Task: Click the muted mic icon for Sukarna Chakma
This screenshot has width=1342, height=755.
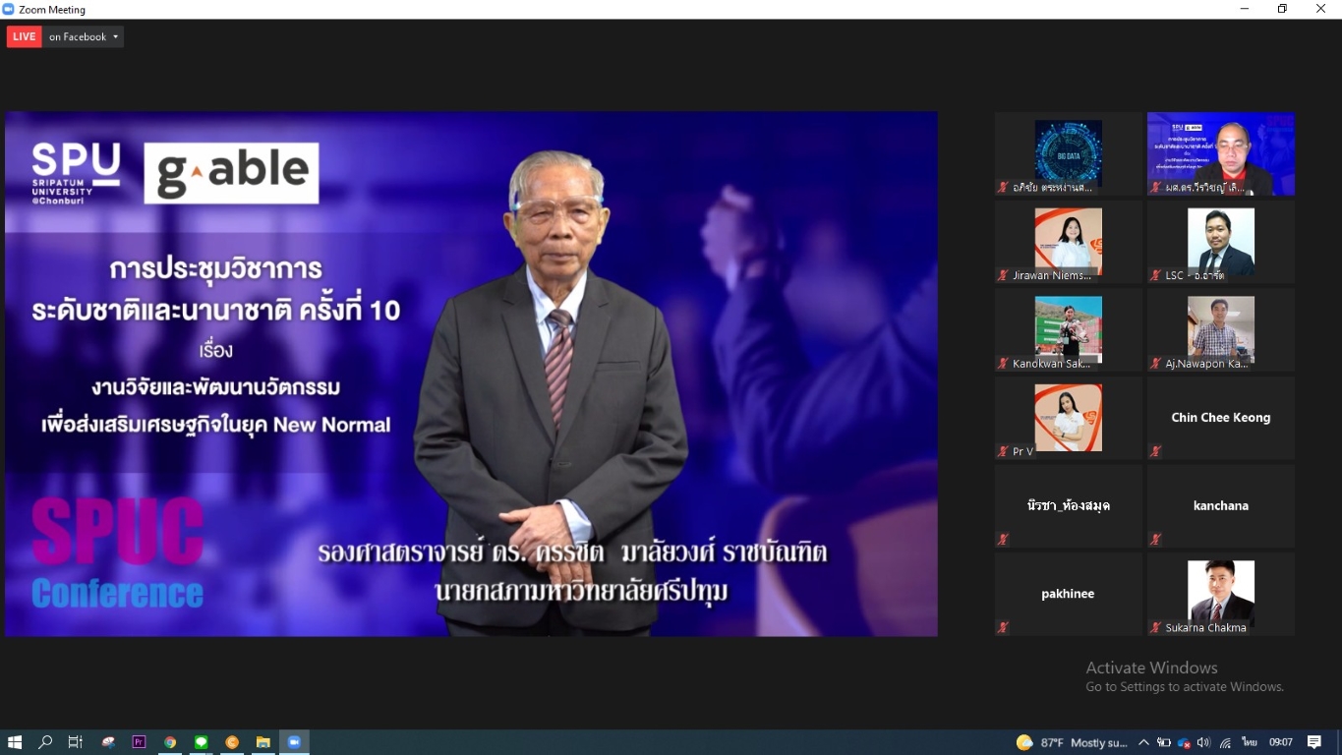Action: pyautogui.click(x=1156, y=627)
